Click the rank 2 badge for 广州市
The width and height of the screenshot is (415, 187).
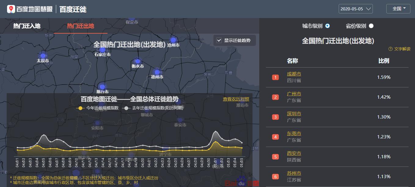click(x=275, y=97)
